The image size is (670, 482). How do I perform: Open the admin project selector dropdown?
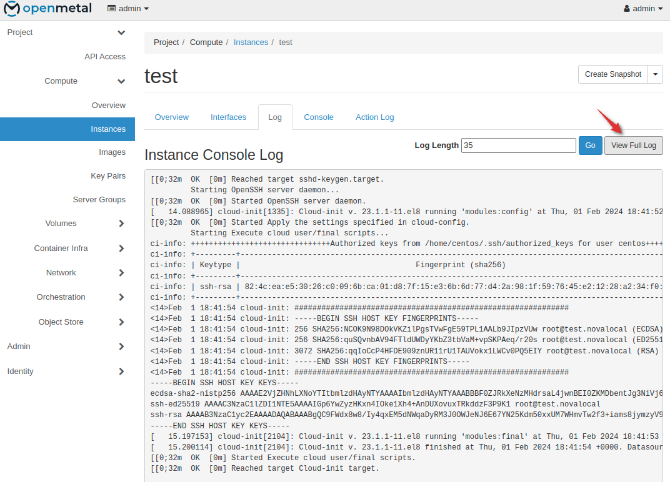tap(128, 9)
